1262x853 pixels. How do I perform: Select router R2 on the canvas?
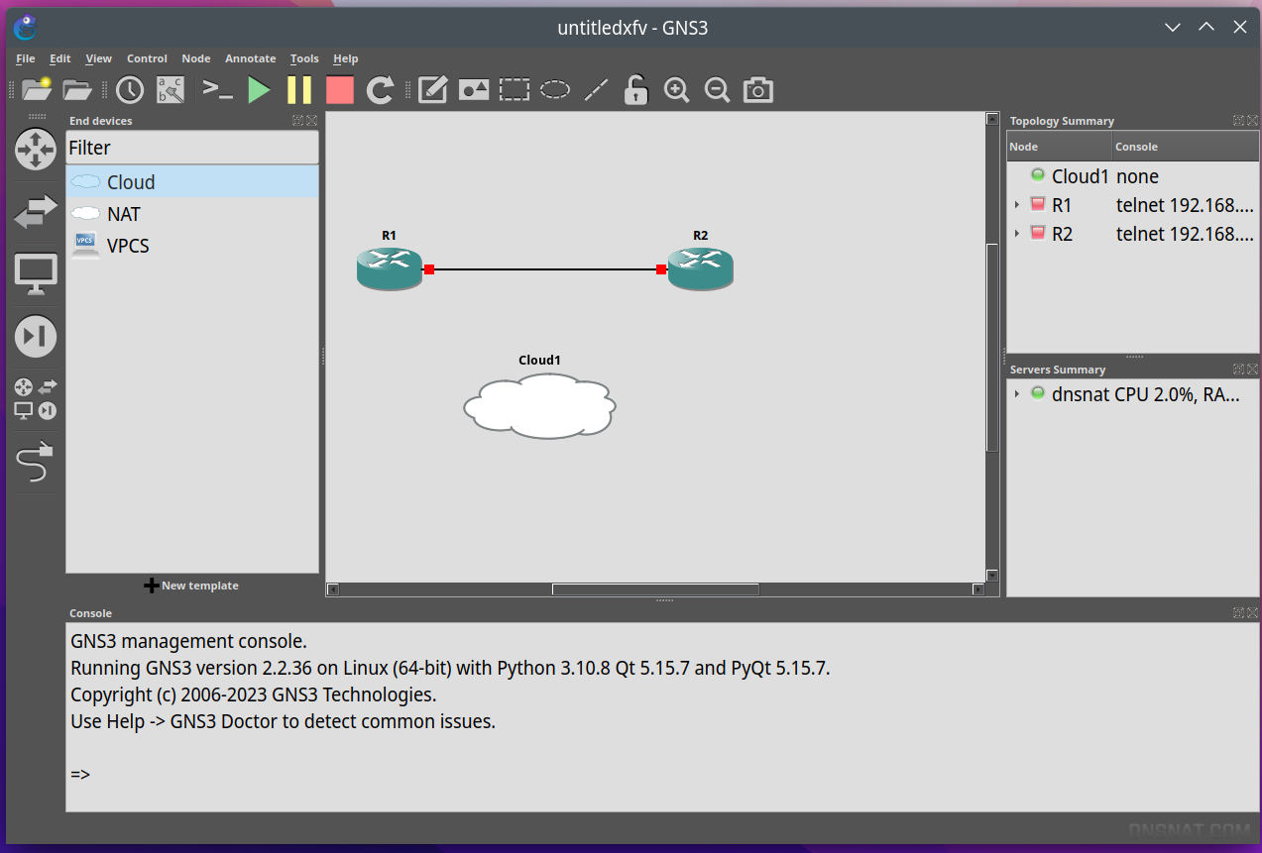(x=701, y=267)
